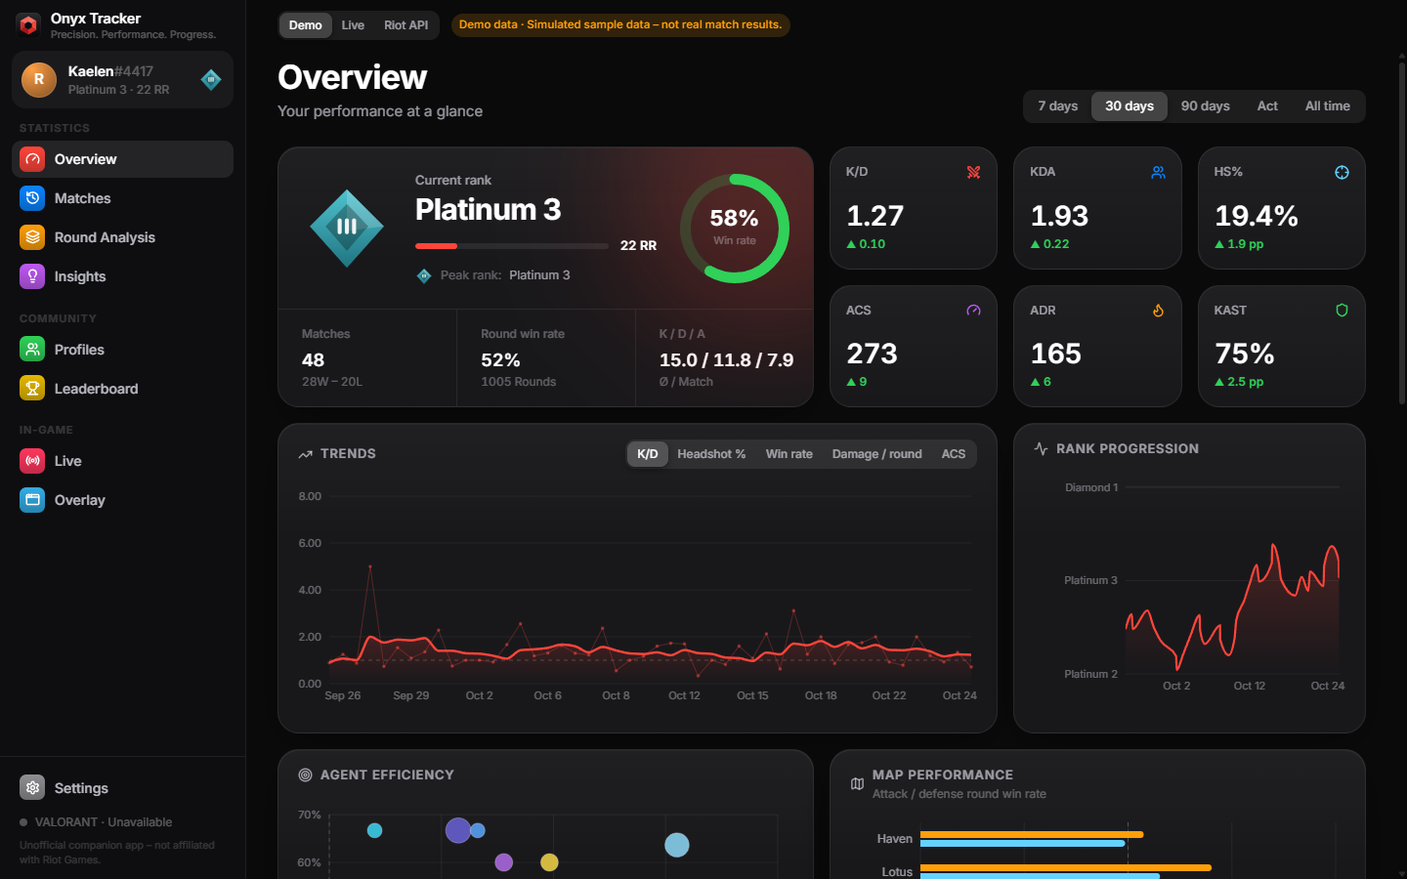This screenshot has width=1407, height=879.
Task: Switch data source to Riot API
Action: (x=405, y=25)
